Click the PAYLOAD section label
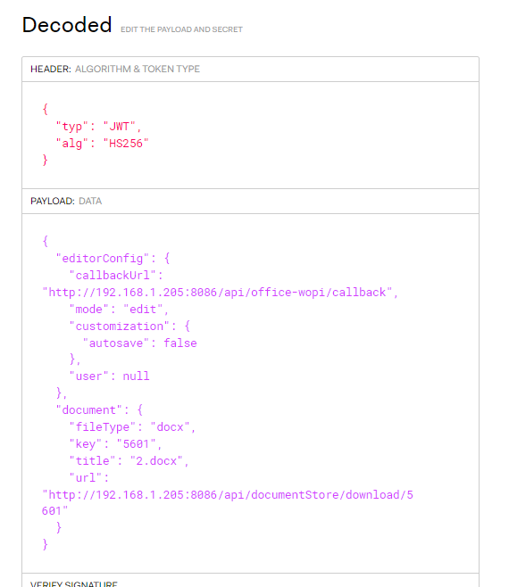509x587 pixels. tap(53, 201)
